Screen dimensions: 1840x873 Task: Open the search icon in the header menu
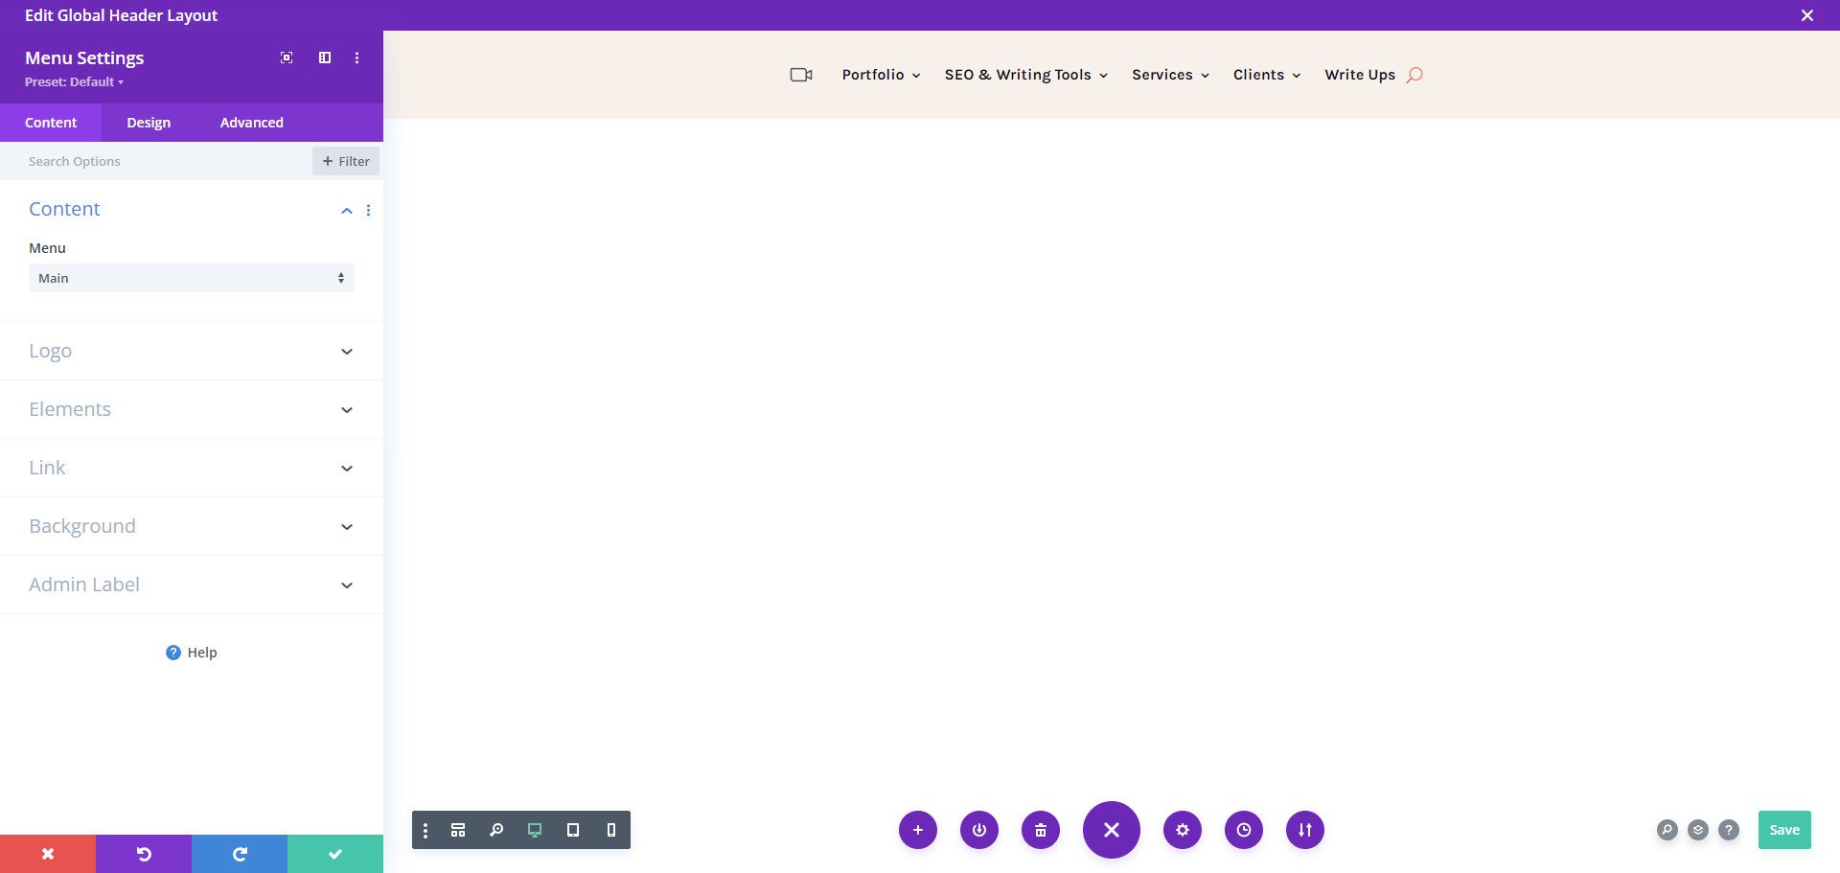1415,75
